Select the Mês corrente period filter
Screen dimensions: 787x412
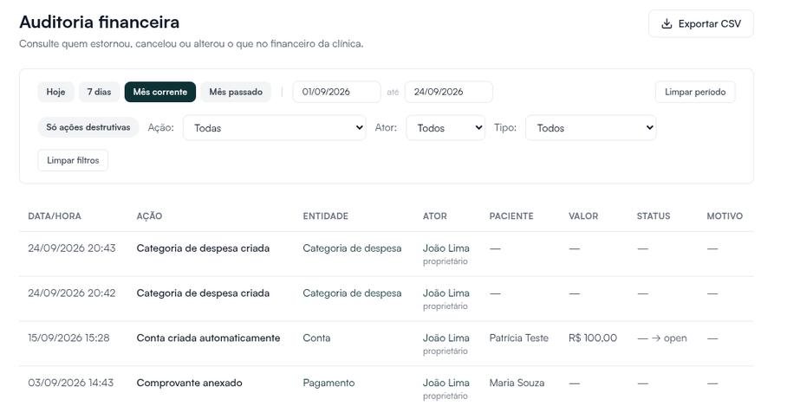(160, 92)
